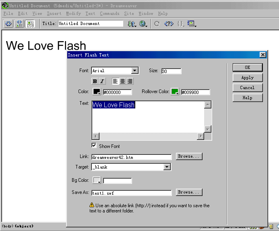The height and width of the screenshot is (231, 279).
Task: Toggle Bold in Flash Text dialog
Action: 95,81
